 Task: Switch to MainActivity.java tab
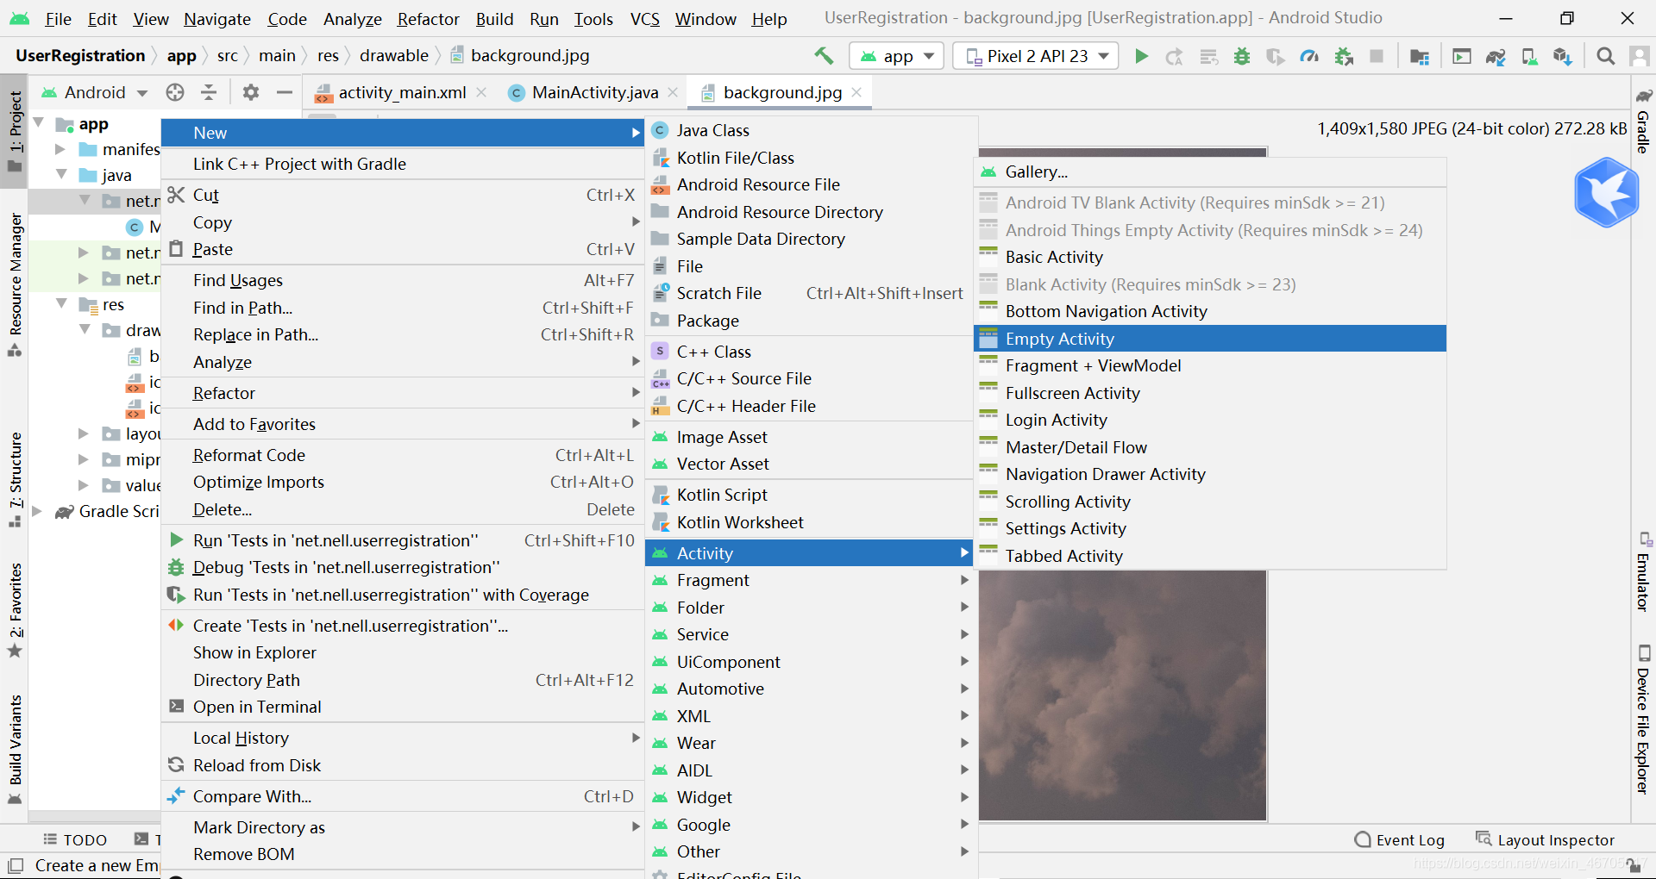tap(594, 92)
